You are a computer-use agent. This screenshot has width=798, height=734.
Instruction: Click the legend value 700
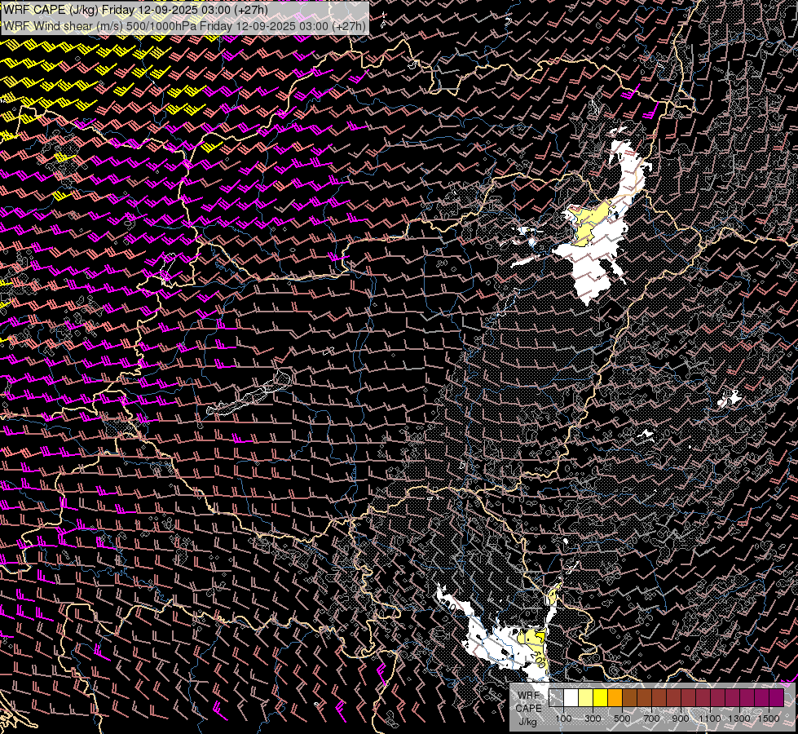click(x=651, y=719)
